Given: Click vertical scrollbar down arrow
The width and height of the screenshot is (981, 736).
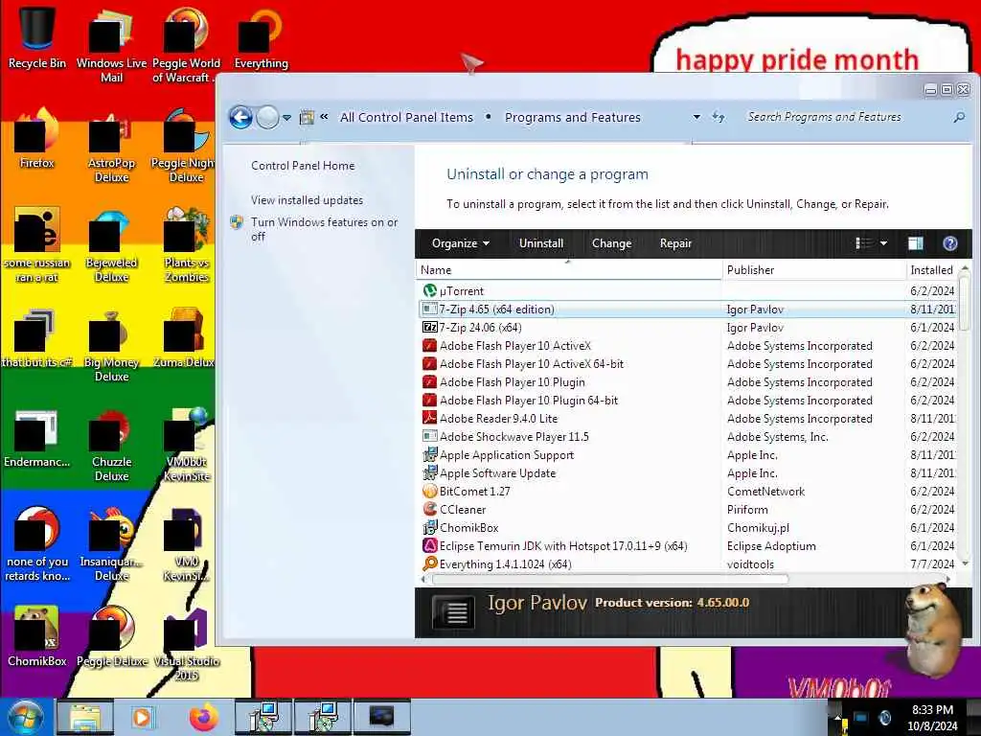Looking at the screenshot, I should (965, 563).
